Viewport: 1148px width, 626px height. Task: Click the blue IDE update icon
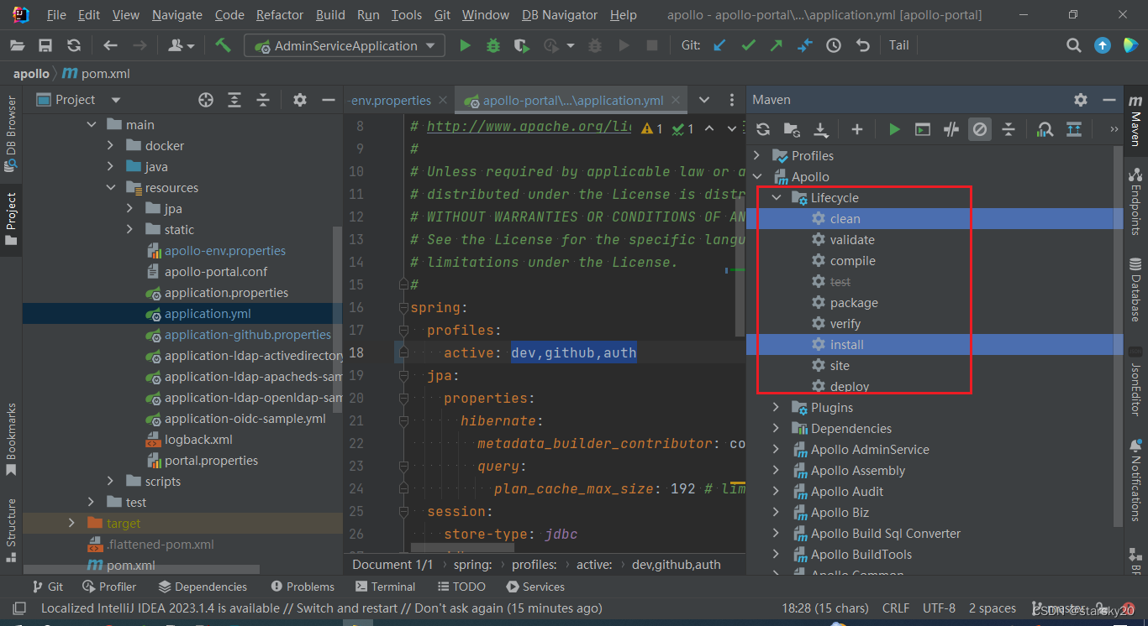1103,45
